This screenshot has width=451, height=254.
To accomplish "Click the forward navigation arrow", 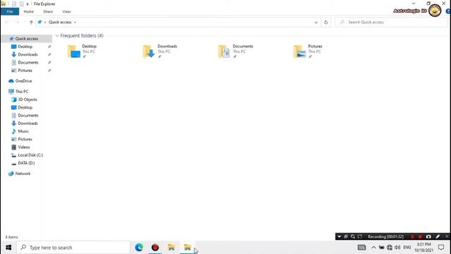I will [x=17, y=22].
